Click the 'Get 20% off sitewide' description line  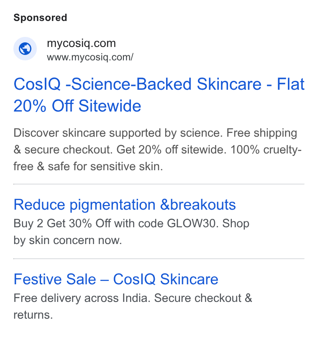point(171,150)
